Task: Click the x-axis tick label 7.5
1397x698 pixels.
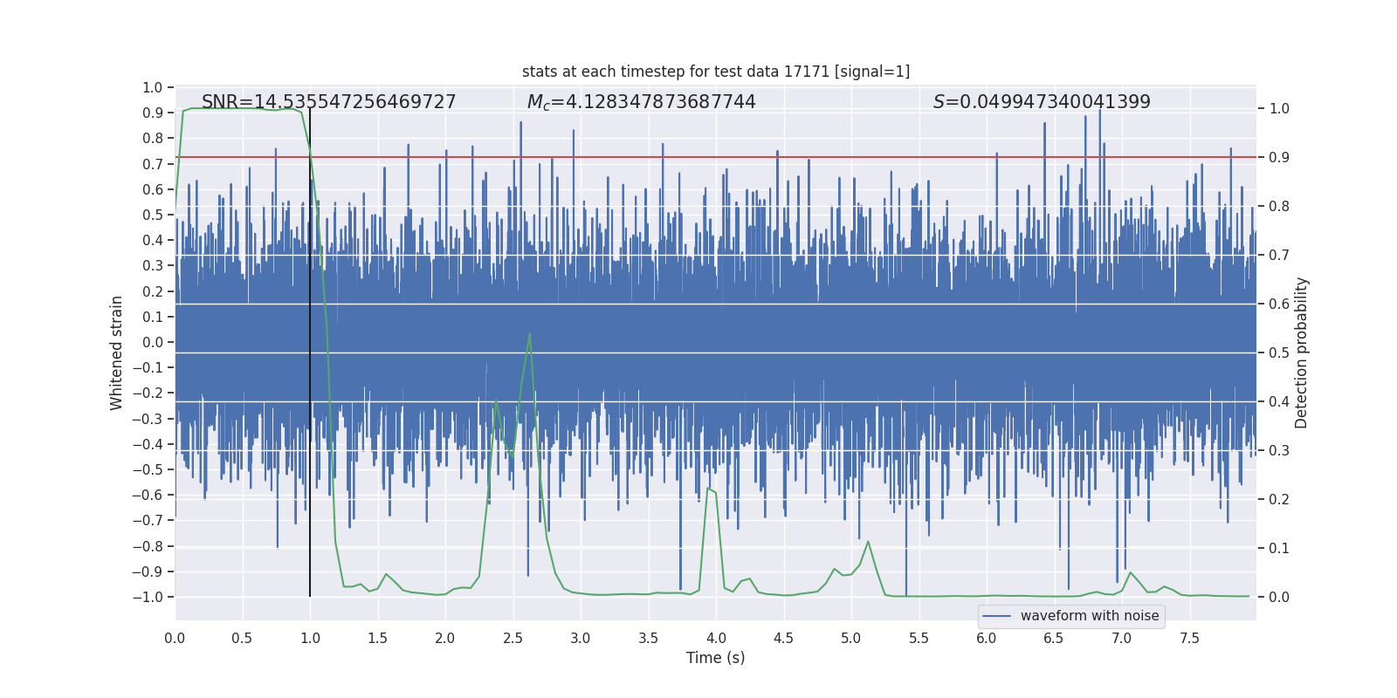Action: point(1189,638)
